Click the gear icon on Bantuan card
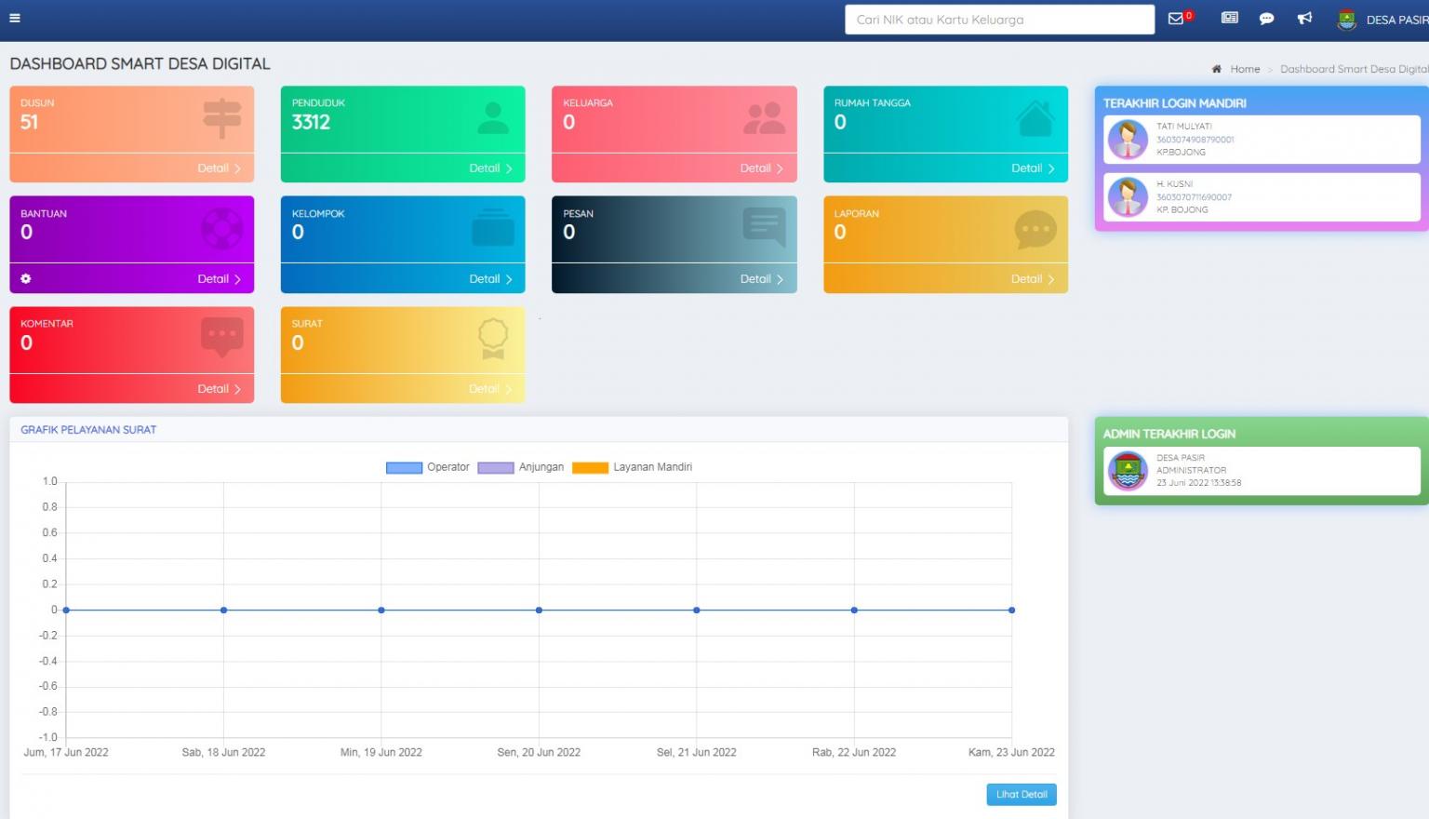Screen dimensions: 1429x819 [26, 279]
